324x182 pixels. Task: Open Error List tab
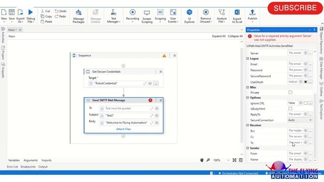click(x=12, y=167)
